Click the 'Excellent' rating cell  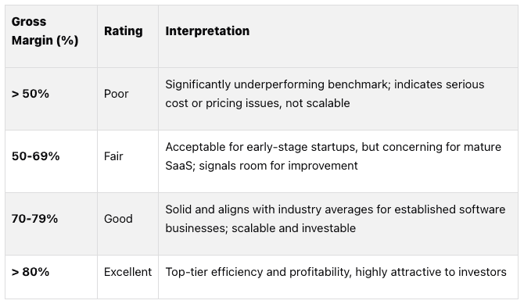127,277
